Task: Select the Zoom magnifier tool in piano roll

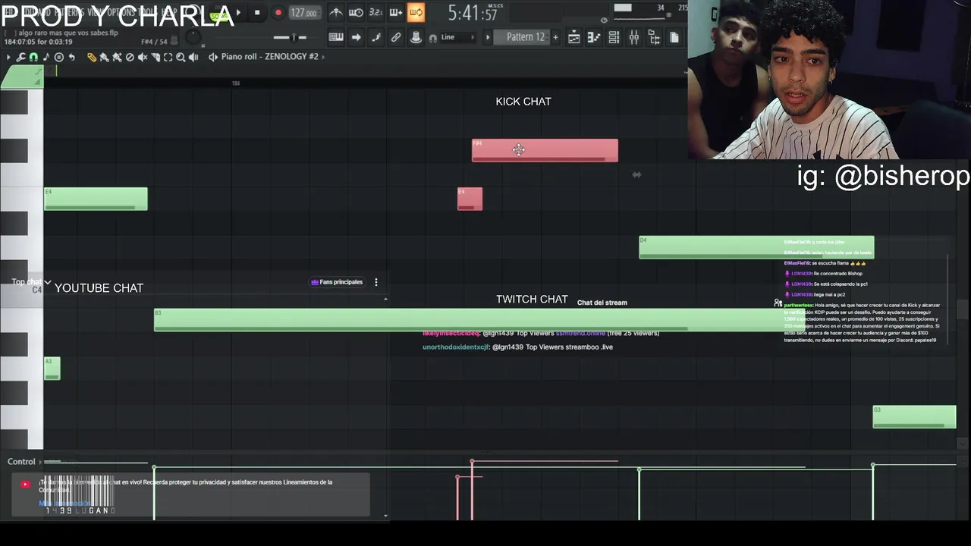Action: tap(181, 57)
